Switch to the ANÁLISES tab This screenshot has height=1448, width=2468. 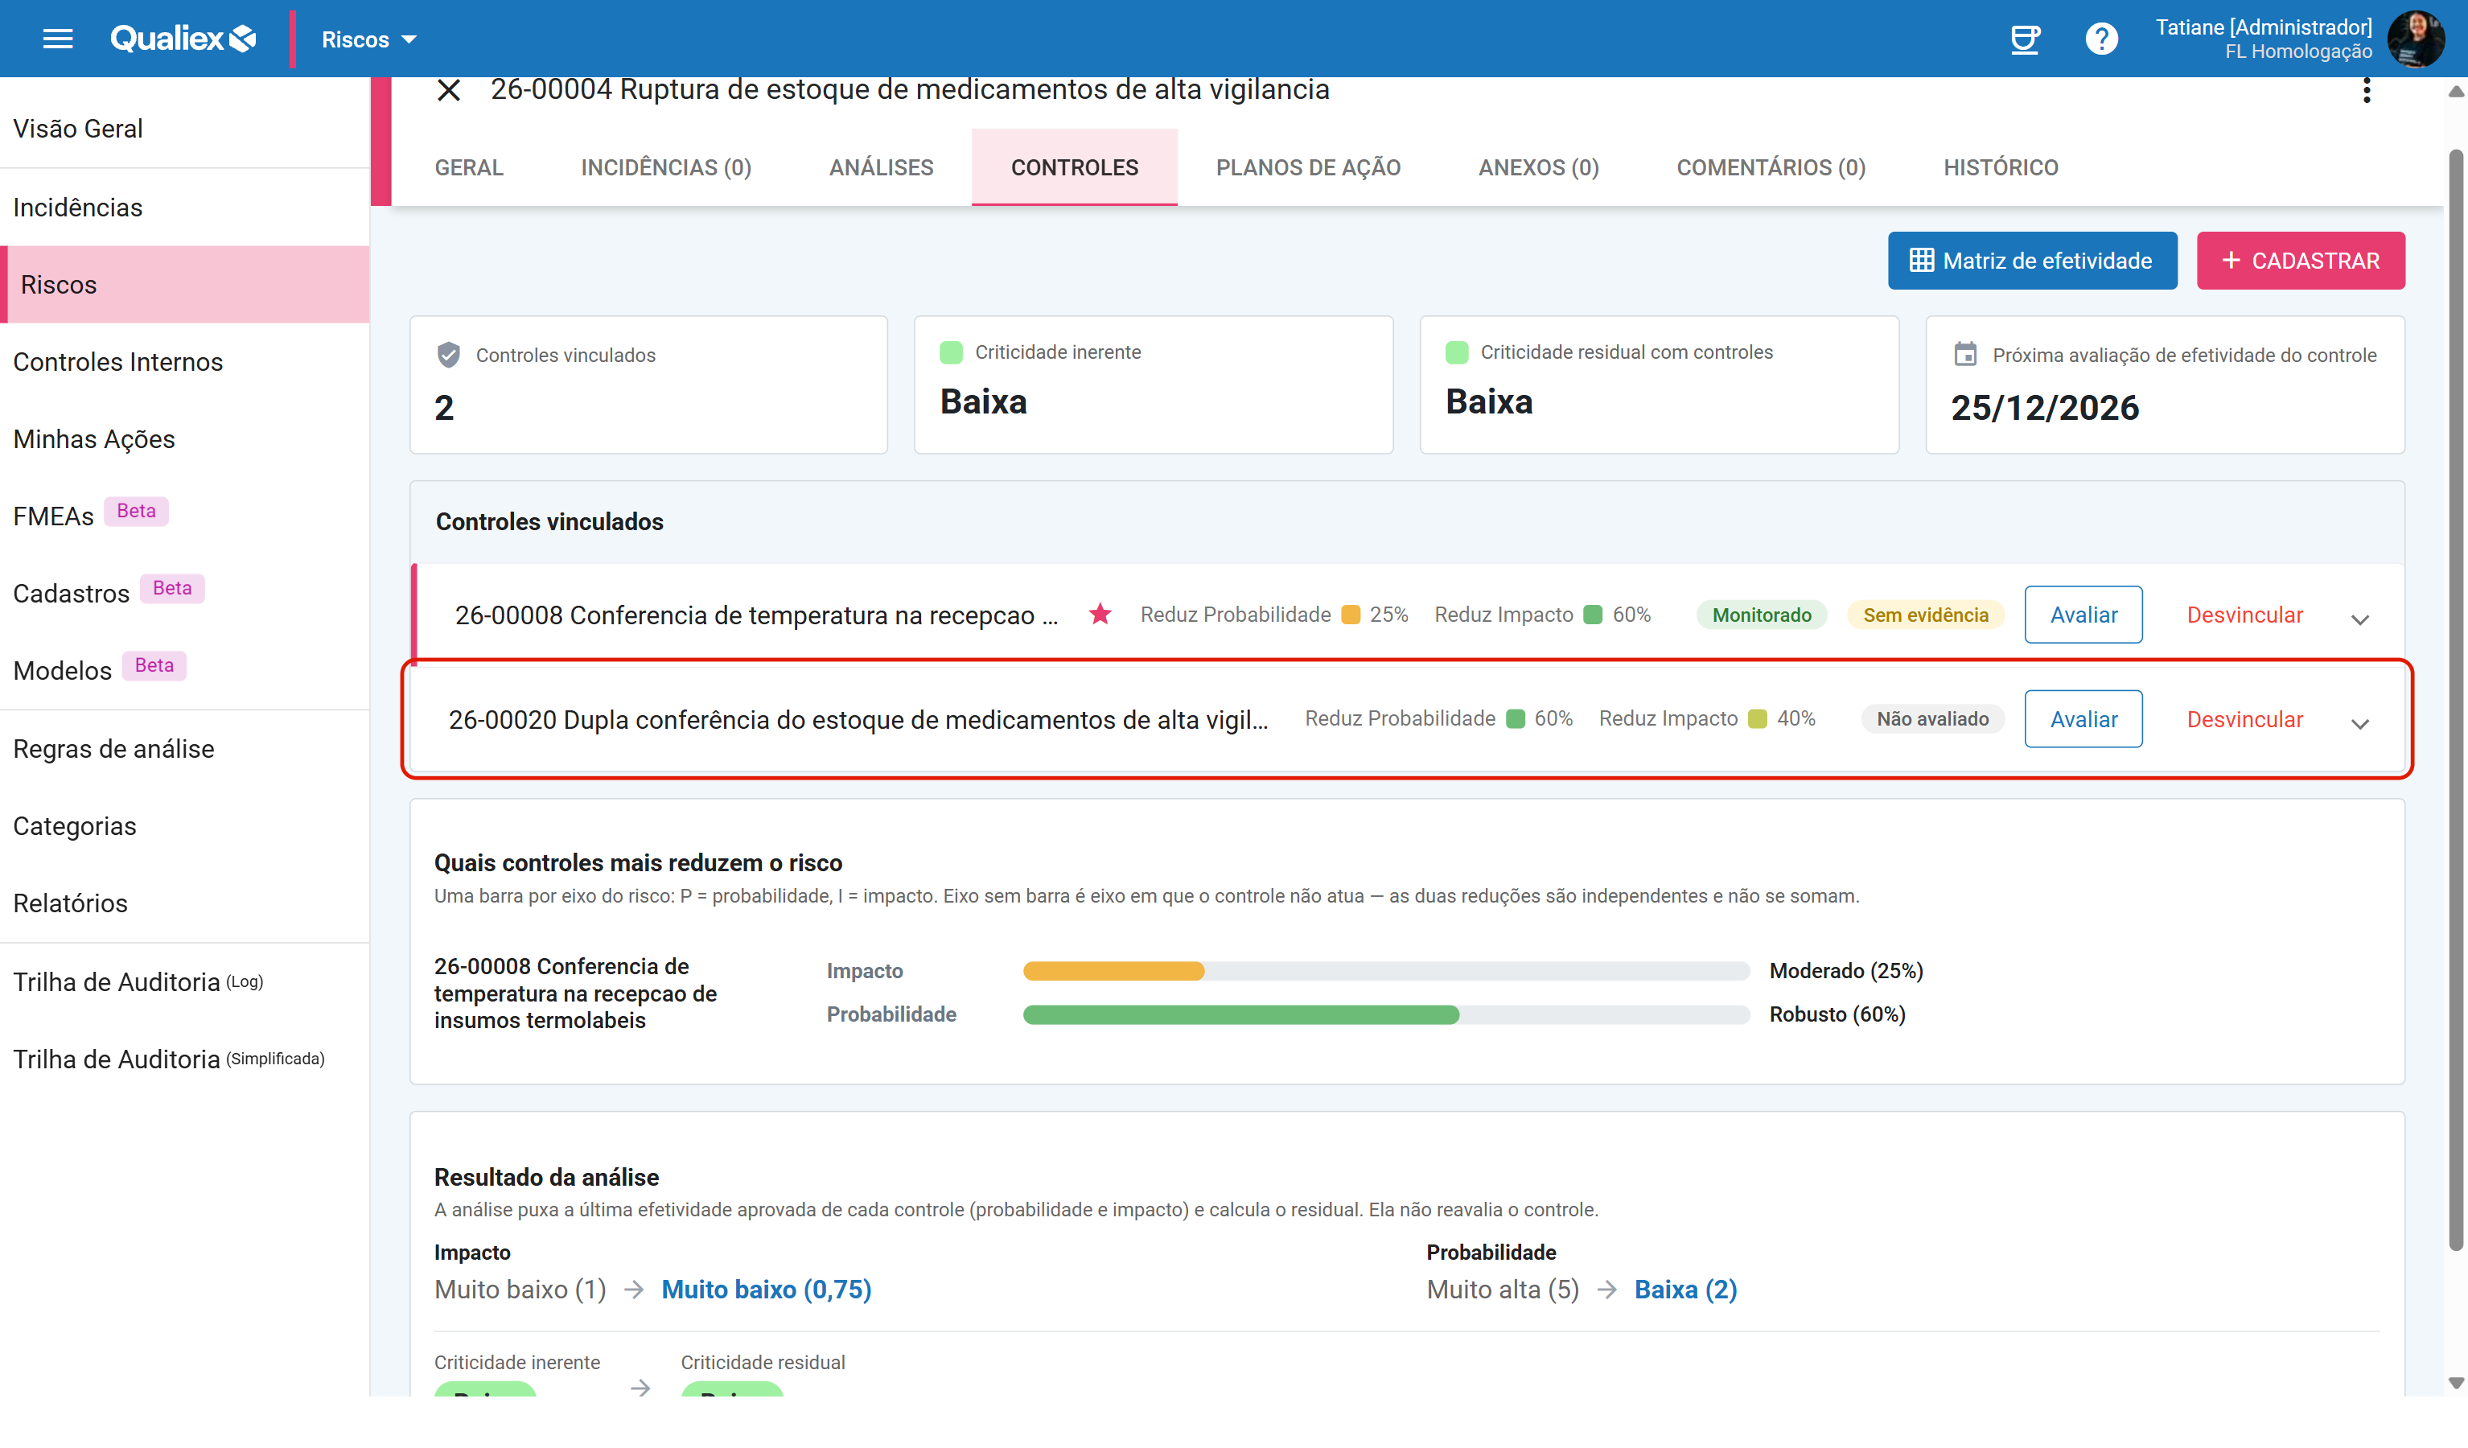[882, 167]
